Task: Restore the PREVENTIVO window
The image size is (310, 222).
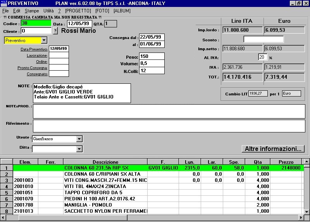Action: point(299,3)
